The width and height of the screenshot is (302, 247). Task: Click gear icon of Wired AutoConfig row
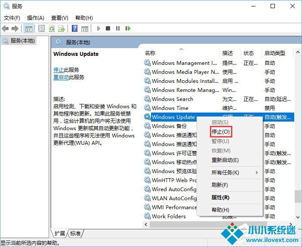coord(147,189)
